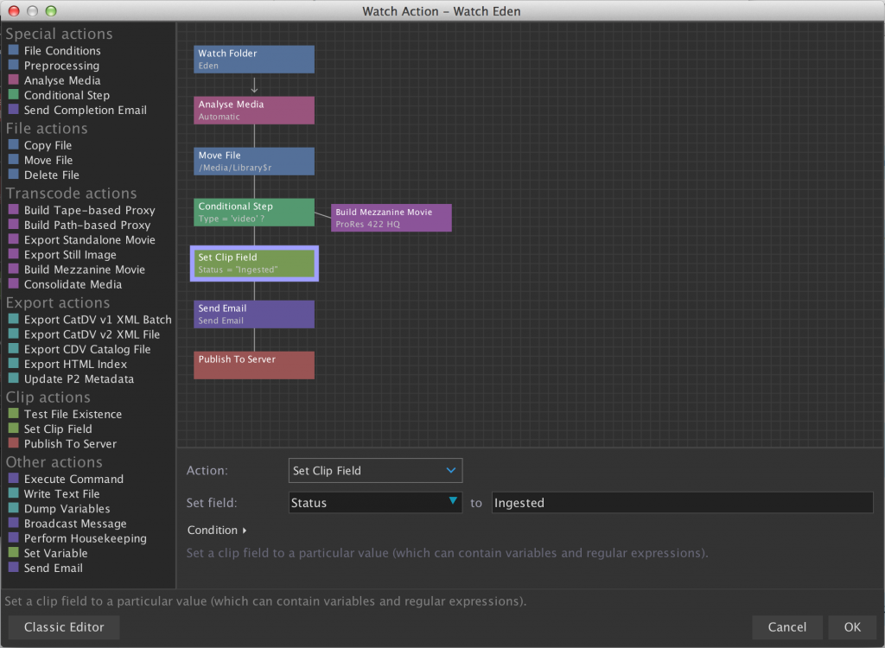Select the Conditional Step action icon
This screenshot has width=885, height=648.
point(13,95)
